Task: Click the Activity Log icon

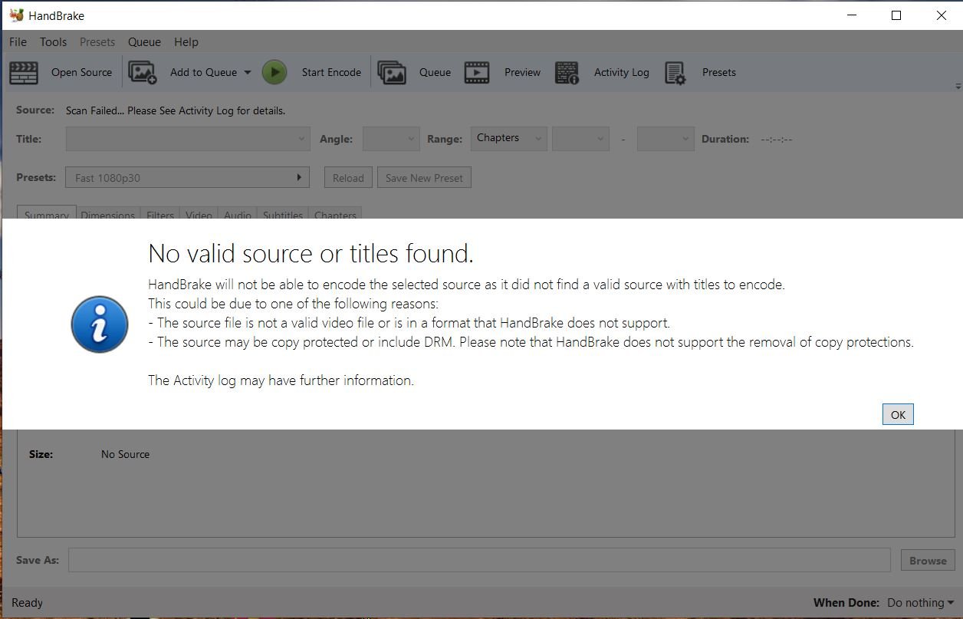Action: pyautogui.click(x=567, y=73)
